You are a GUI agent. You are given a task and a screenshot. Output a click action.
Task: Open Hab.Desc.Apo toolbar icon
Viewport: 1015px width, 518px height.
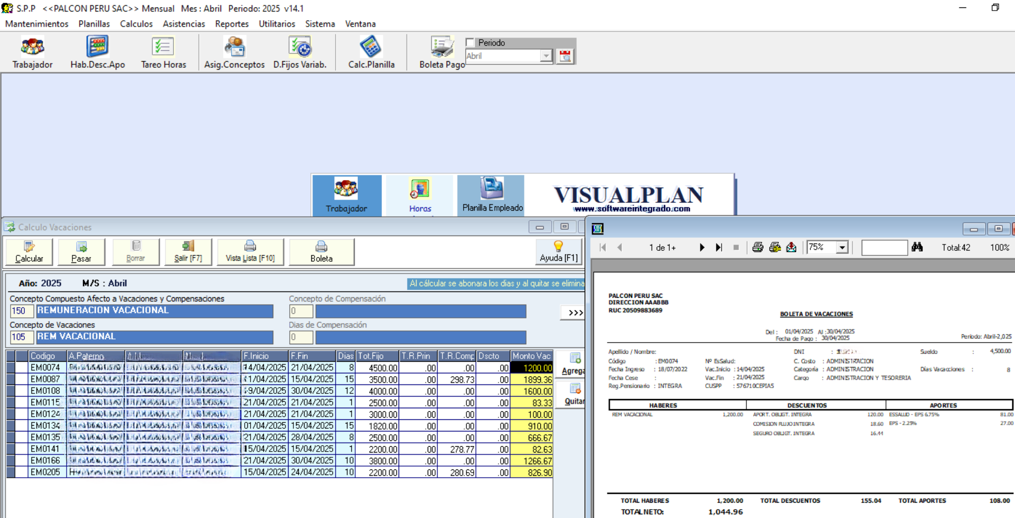(x=97, y=53)
